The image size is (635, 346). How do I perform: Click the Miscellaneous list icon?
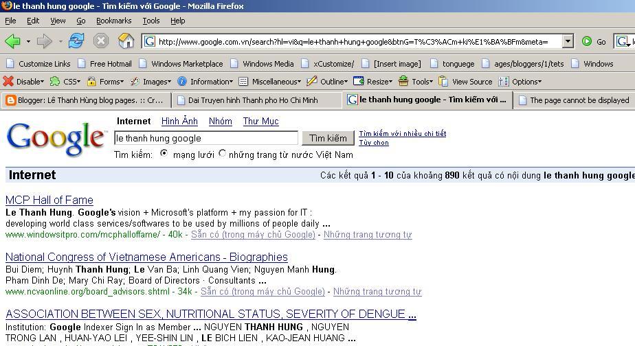(243, 81)
